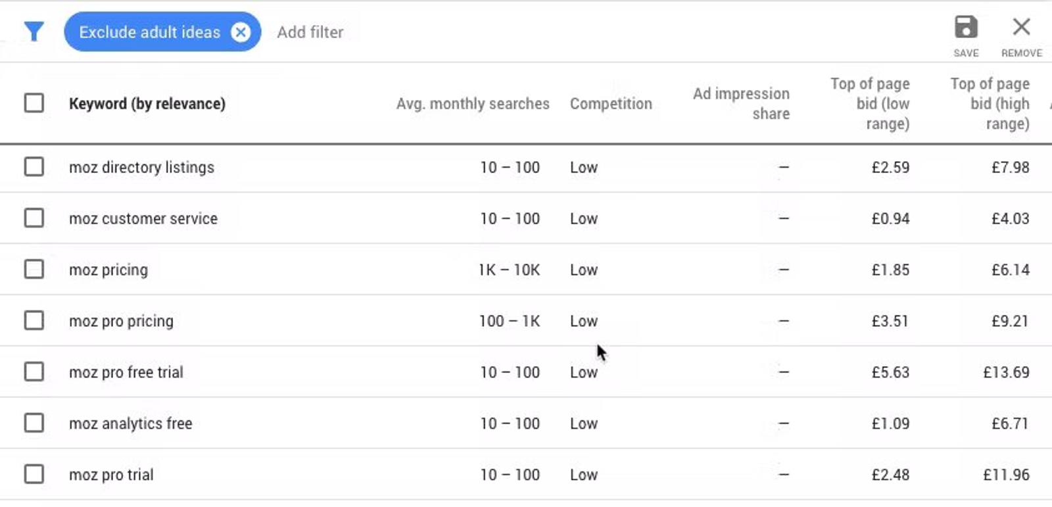Enable the moz analytics free checkbox

click(x=34, y=423)
